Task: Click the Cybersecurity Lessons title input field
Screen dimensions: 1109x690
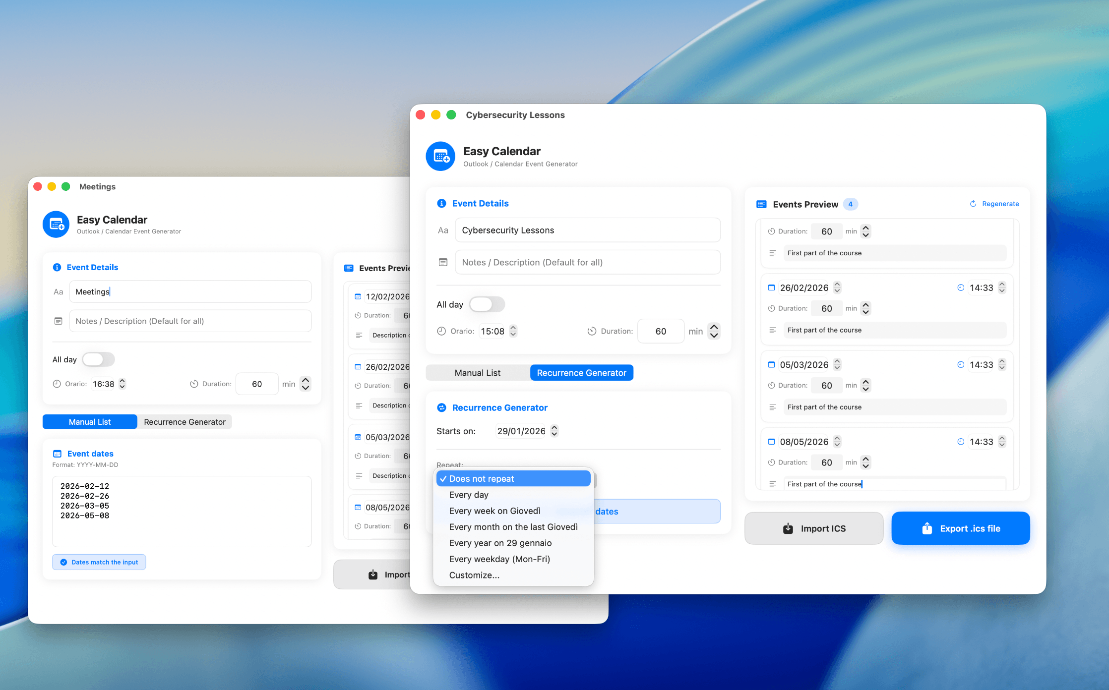Action: [588, 230]
